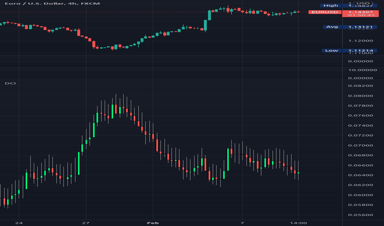Click the current price 1.14307 tag
Viewport: 384px width, 226px height.
(360, 14)
